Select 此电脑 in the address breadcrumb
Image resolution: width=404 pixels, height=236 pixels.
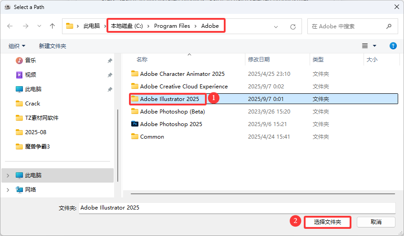tap(92, 26)
